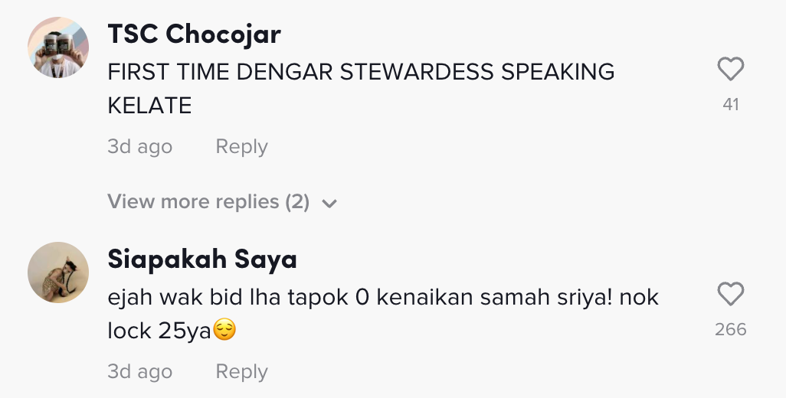Screen dimensions: 786x398
Task: Like the Siapakah Saya comment with heart
Action: tap(731, 295)
